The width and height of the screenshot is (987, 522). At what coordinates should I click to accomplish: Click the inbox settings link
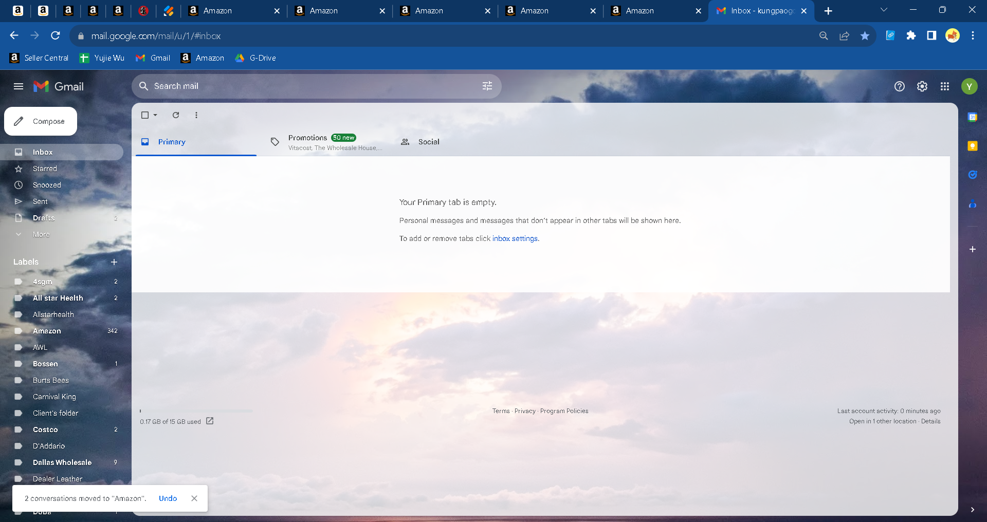(x=515, y=238)
